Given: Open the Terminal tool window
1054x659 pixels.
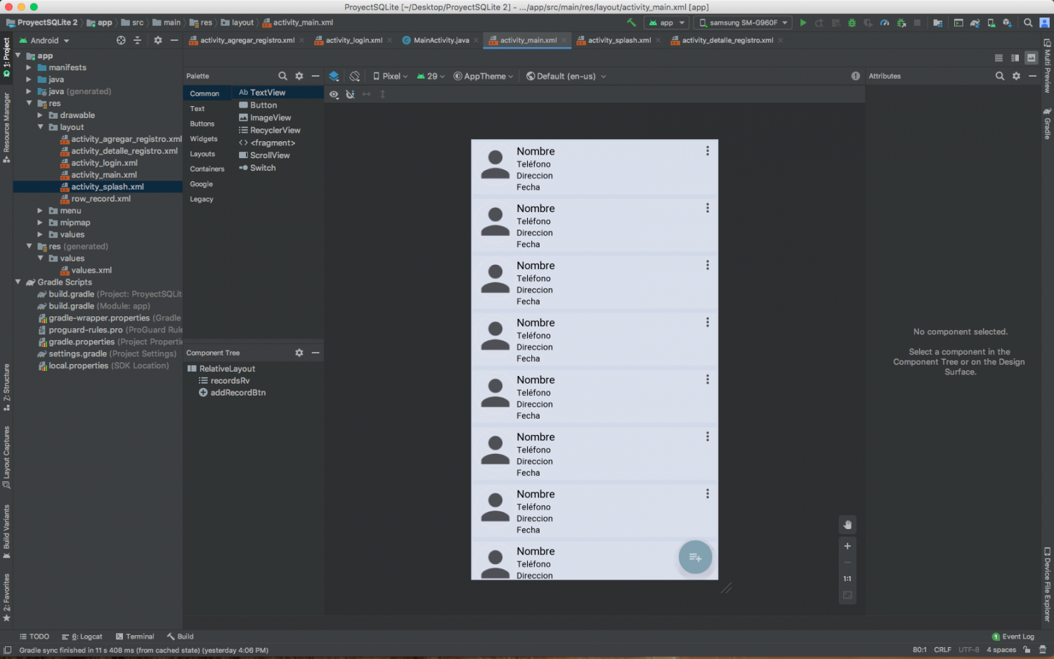Looking at the screenshot, I should tap(135, 637).
